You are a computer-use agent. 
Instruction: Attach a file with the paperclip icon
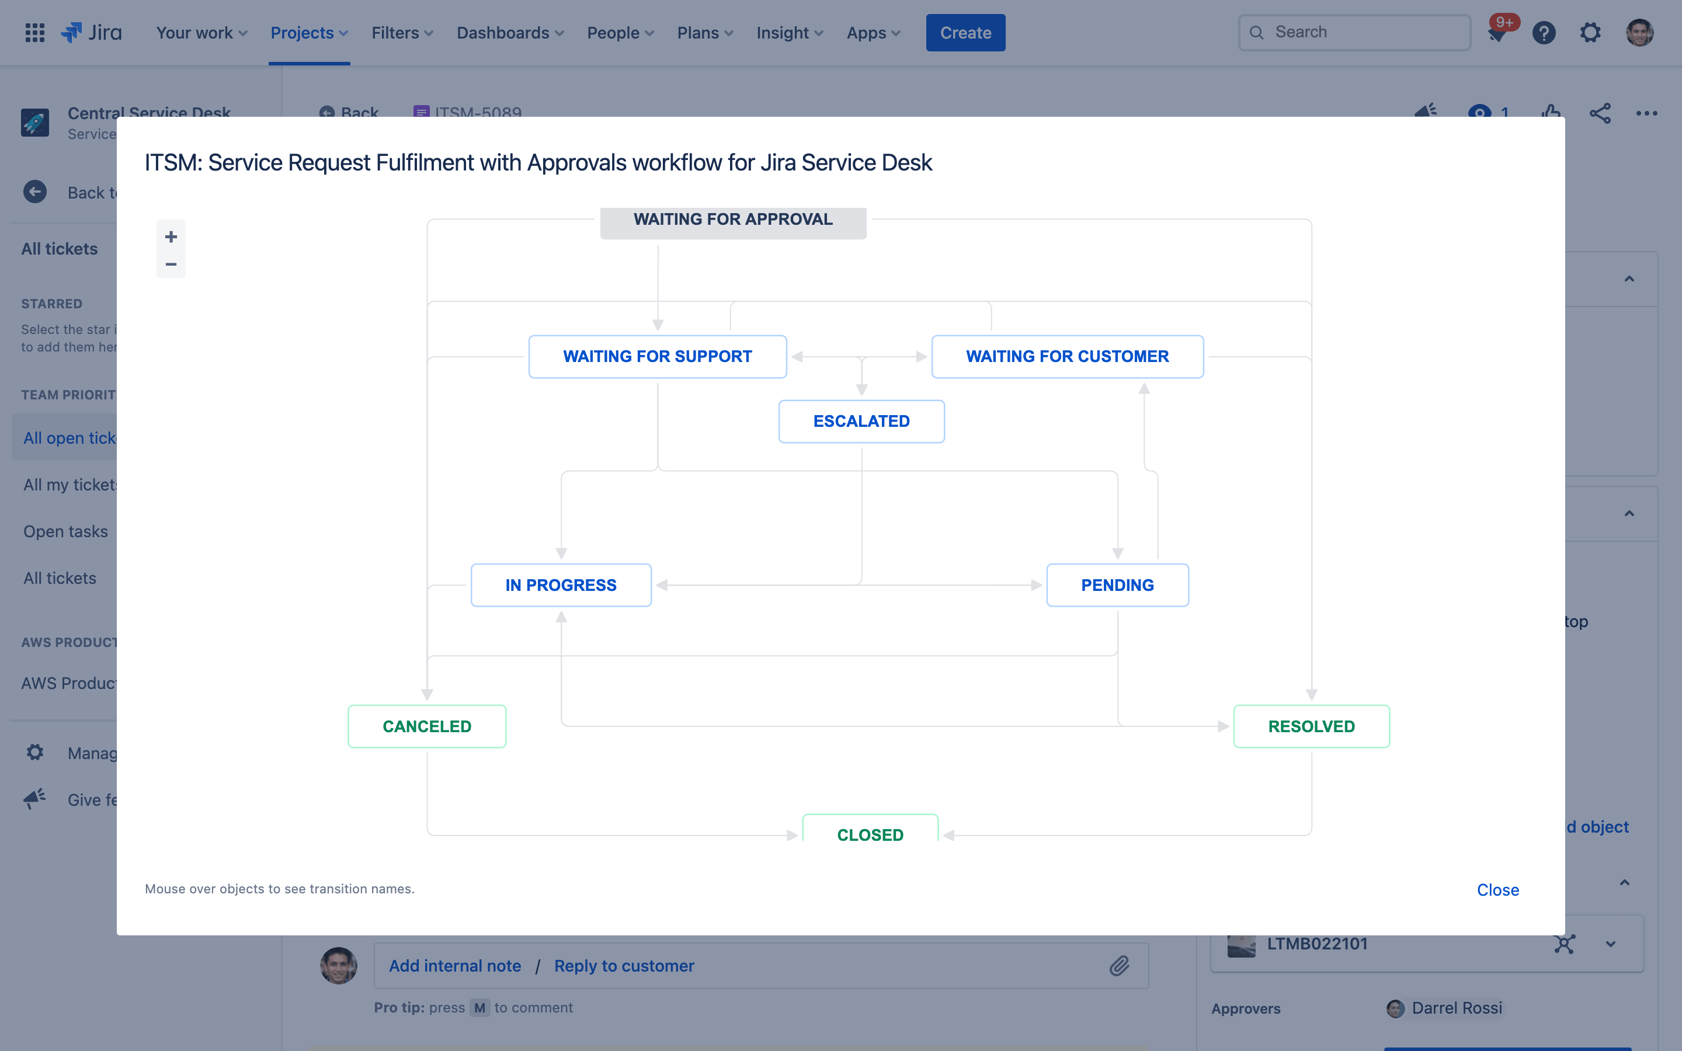click(1118, 966)
